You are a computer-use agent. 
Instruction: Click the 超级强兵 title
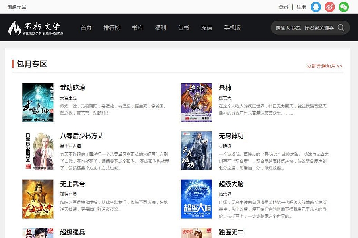tap(73, 232)
